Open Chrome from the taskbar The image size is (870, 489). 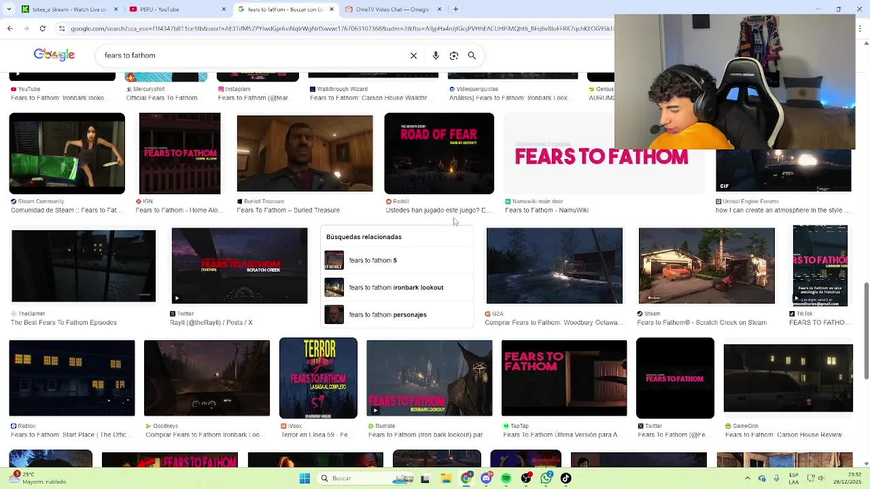pos(466,479)
